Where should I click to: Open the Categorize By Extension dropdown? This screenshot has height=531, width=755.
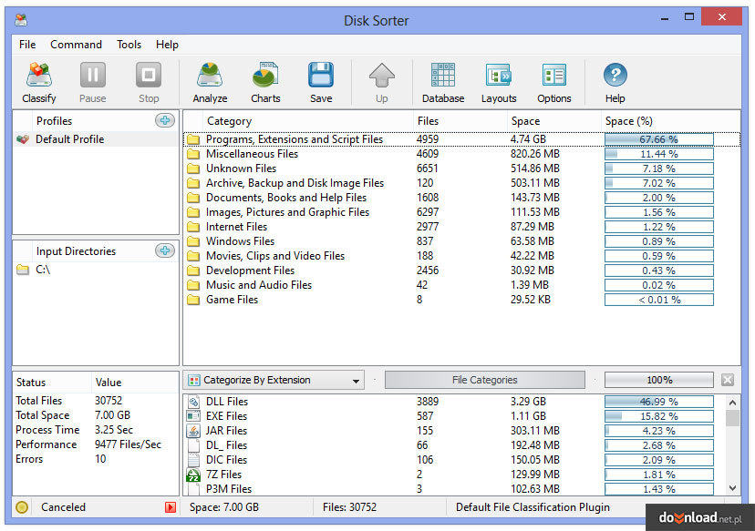pos(273,380)
